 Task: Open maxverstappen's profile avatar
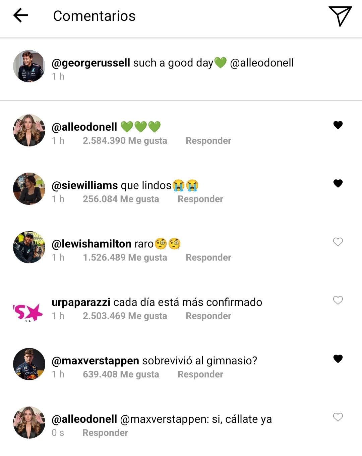tap(29, 364)
